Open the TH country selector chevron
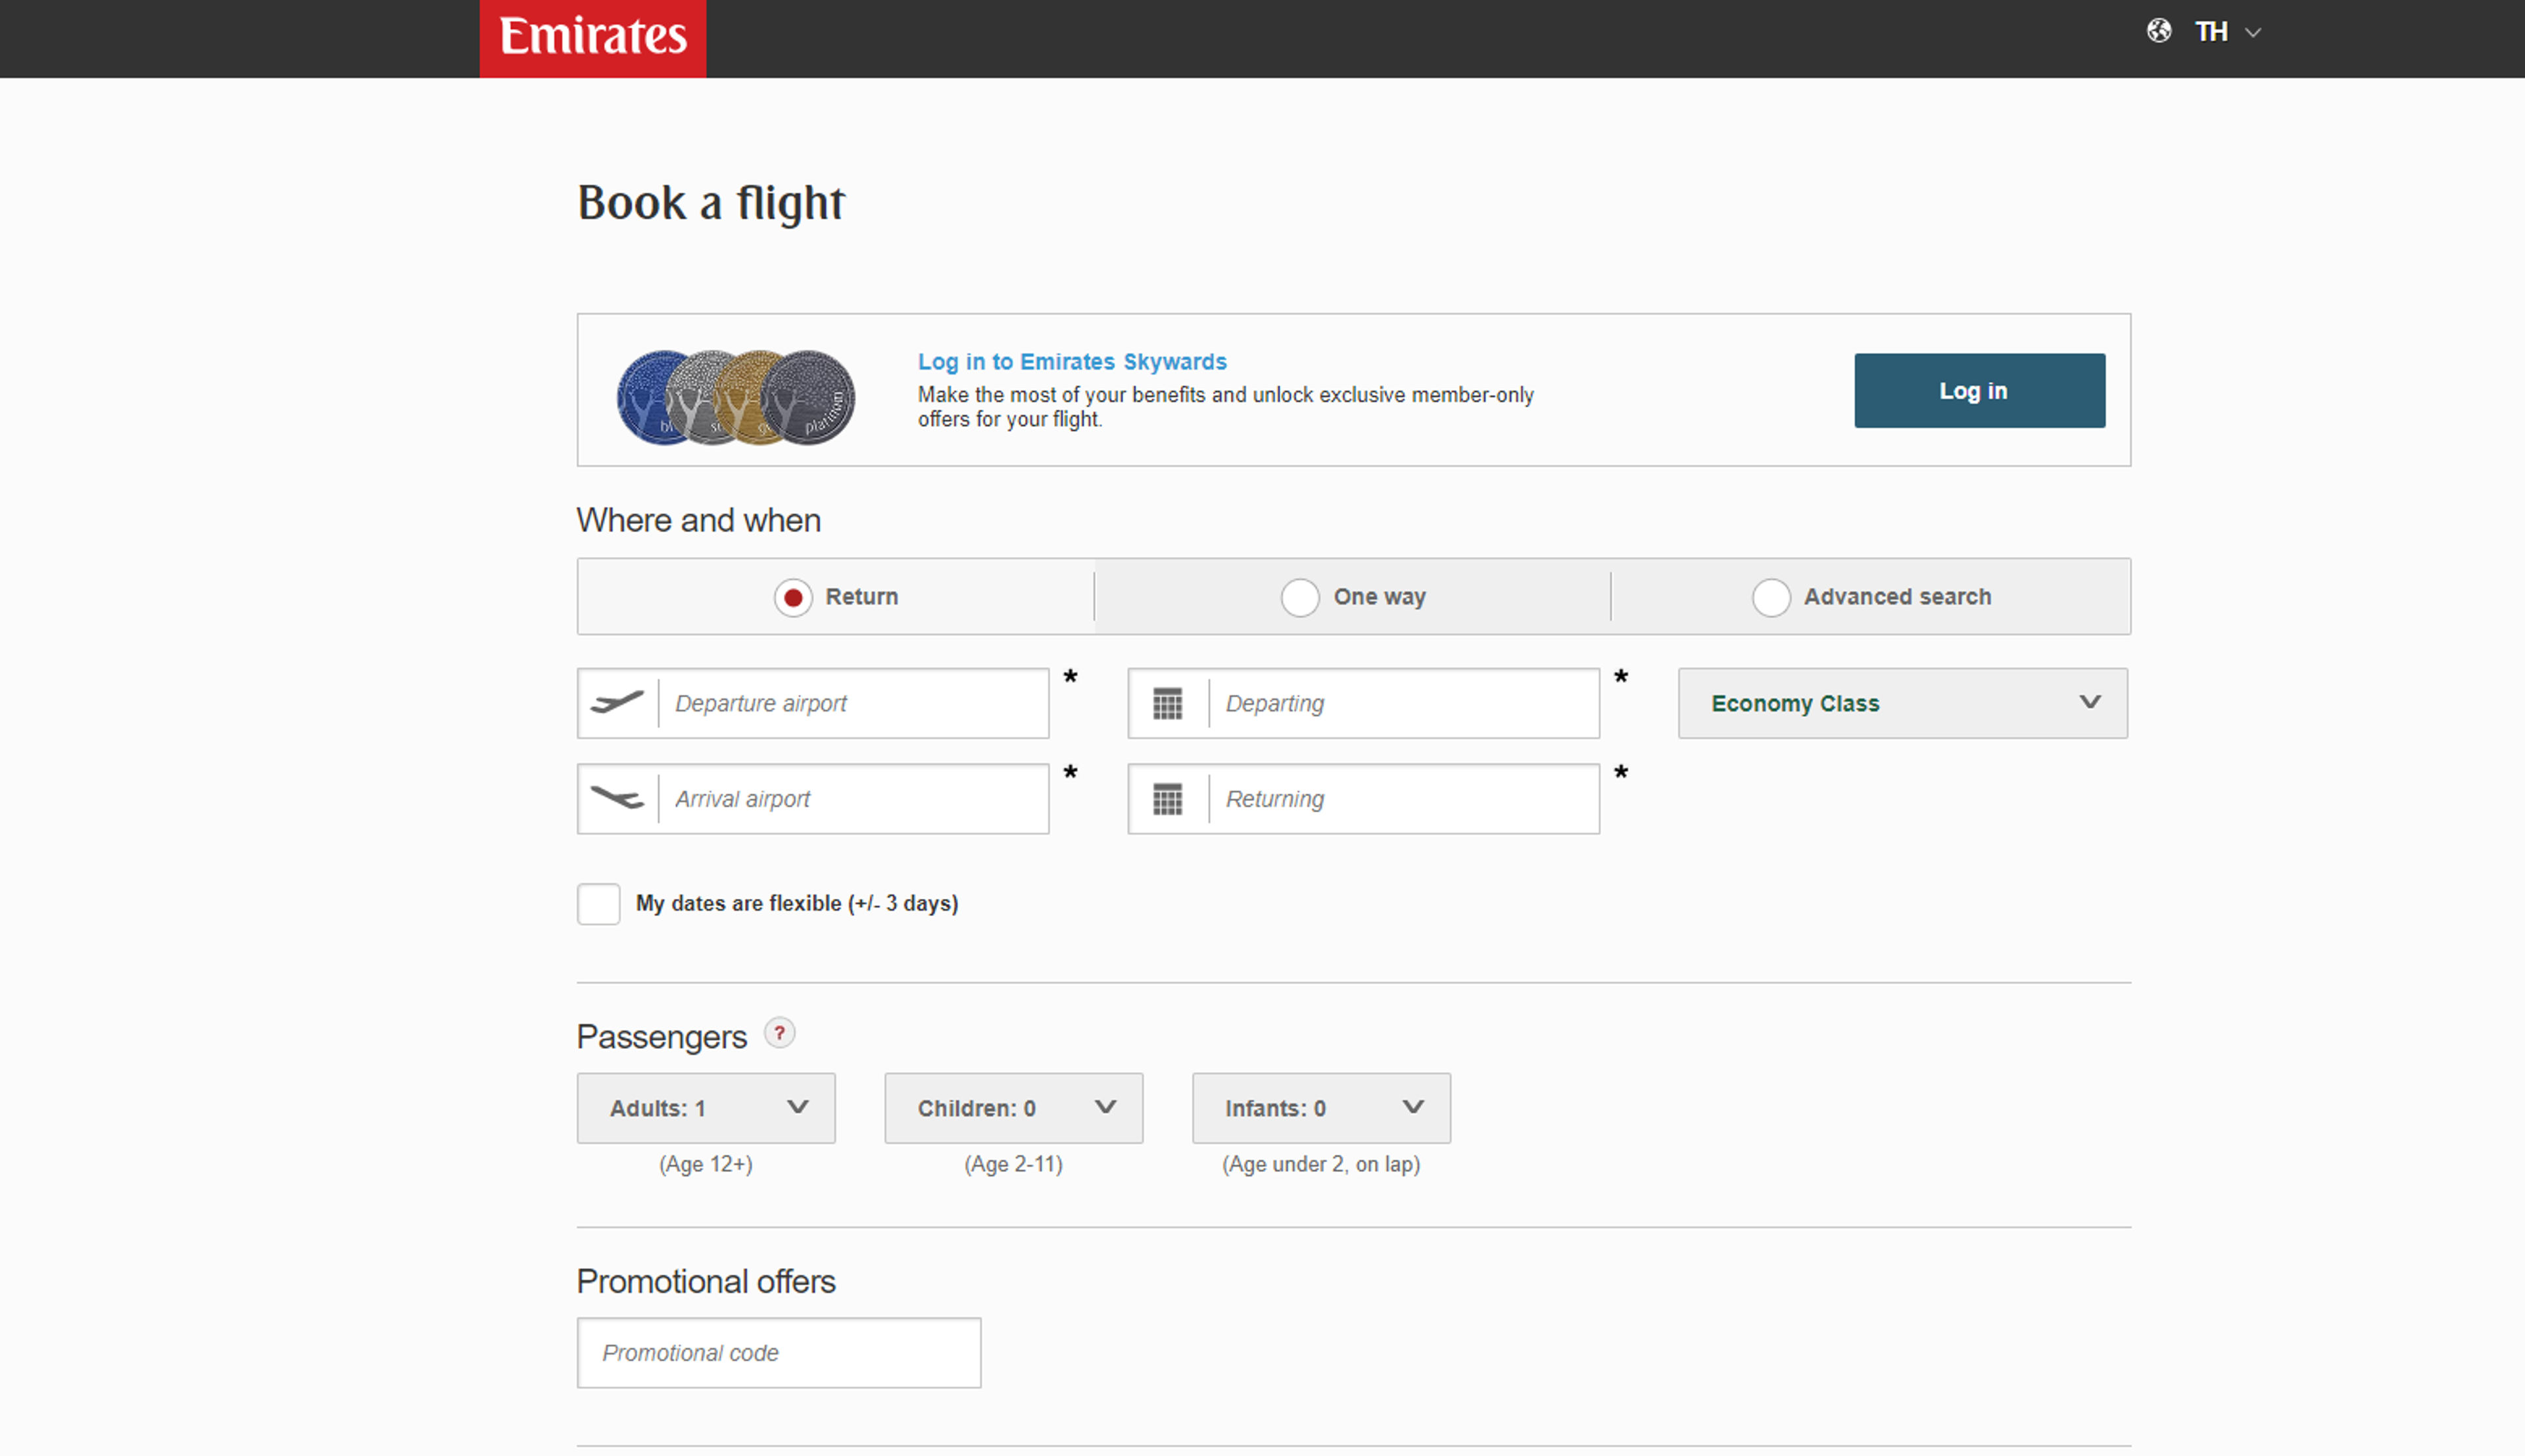Image resolution: width=2525 pixels, height=1456 pixels. coord(2253,32)
